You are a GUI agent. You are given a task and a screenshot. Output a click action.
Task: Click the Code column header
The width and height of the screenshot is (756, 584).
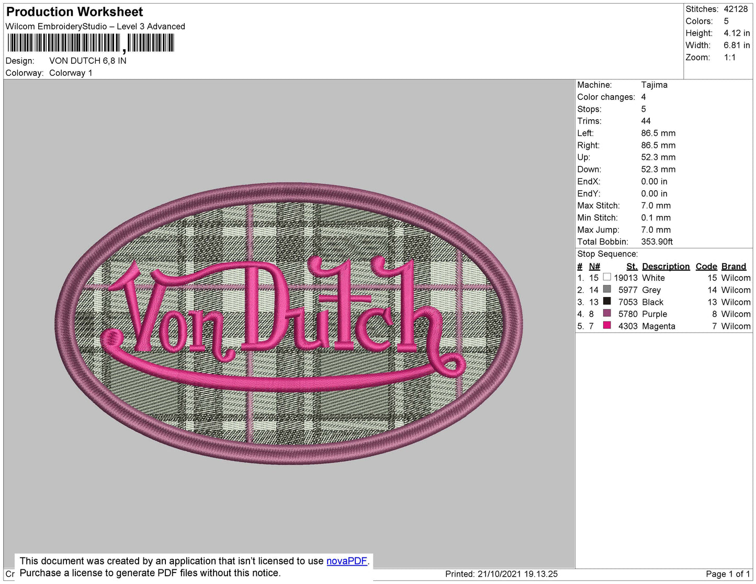point(706,266)
